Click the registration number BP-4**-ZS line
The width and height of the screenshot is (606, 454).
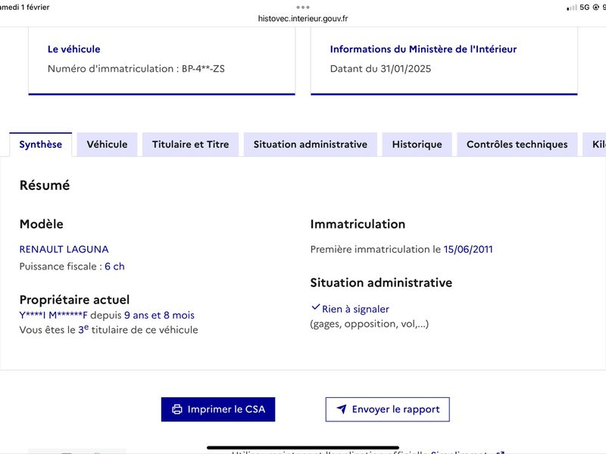[136, 69]
